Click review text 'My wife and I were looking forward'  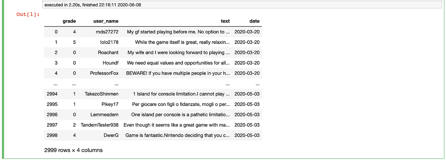(x=178, y=52)
